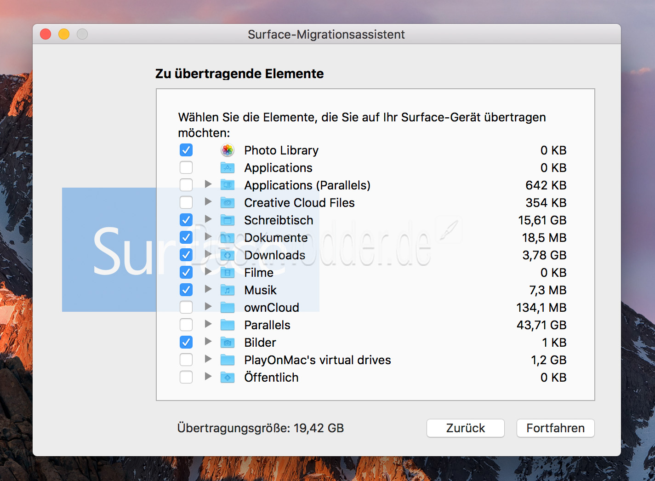
Task: Expand the Creative Cloud Files disclosure triangle
Action: point(208,201)
